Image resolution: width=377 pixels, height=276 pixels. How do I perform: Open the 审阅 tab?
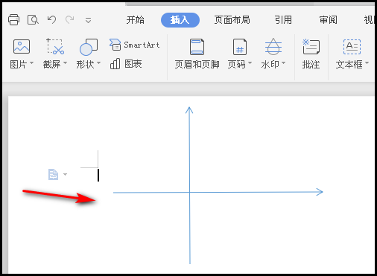[328, 20]
